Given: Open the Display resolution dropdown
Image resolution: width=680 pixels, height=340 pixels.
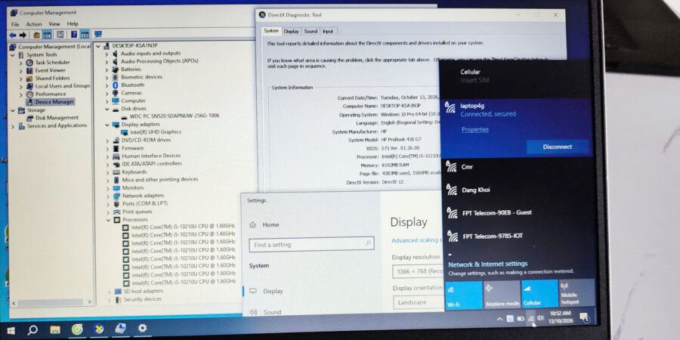Looking at the screenshot, I should click(419, 271).
